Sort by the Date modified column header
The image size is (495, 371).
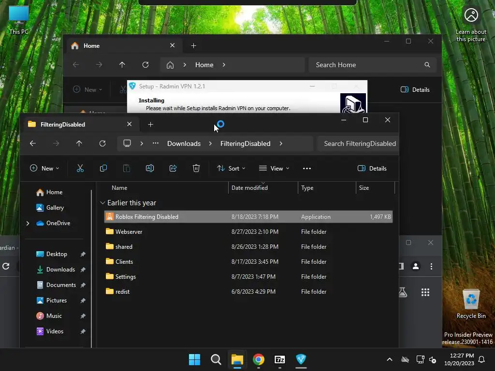[249, 188]
